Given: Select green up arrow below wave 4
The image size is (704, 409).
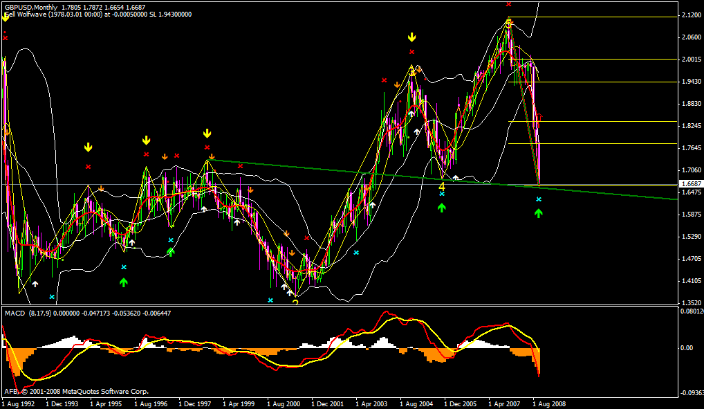Looking at the screenshot, I should point(441,206).
